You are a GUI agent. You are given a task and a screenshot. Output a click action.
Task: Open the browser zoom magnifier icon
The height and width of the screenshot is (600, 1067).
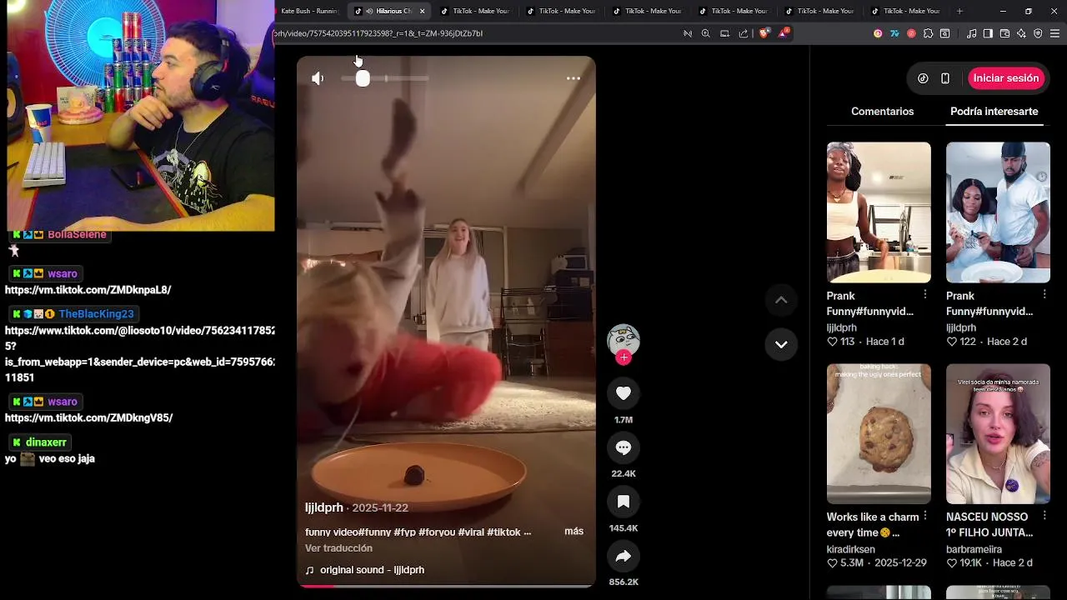click(705, 33)
